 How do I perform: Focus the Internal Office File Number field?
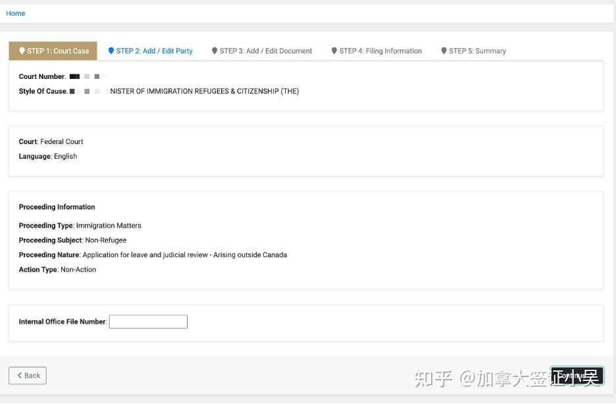(148, 322)
